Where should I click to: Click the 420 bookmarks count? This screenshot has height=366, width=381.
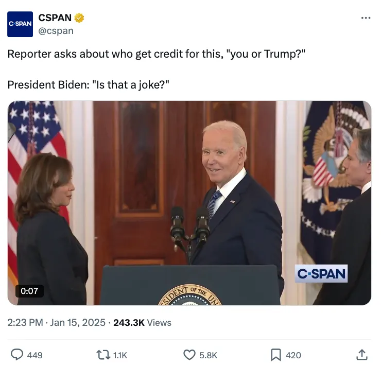click(293, 355)
